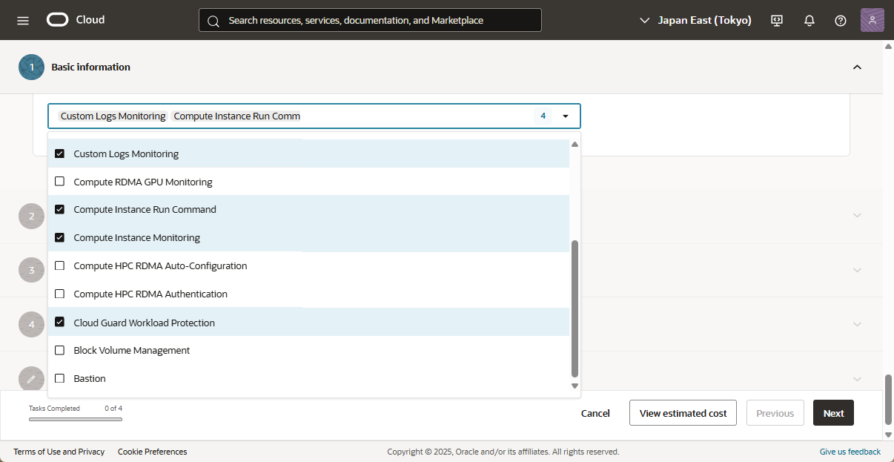Viewport: 894px width, 462px height.
Task: Click the dropdown list scrollbar down arrow
Action: (575, 386)
